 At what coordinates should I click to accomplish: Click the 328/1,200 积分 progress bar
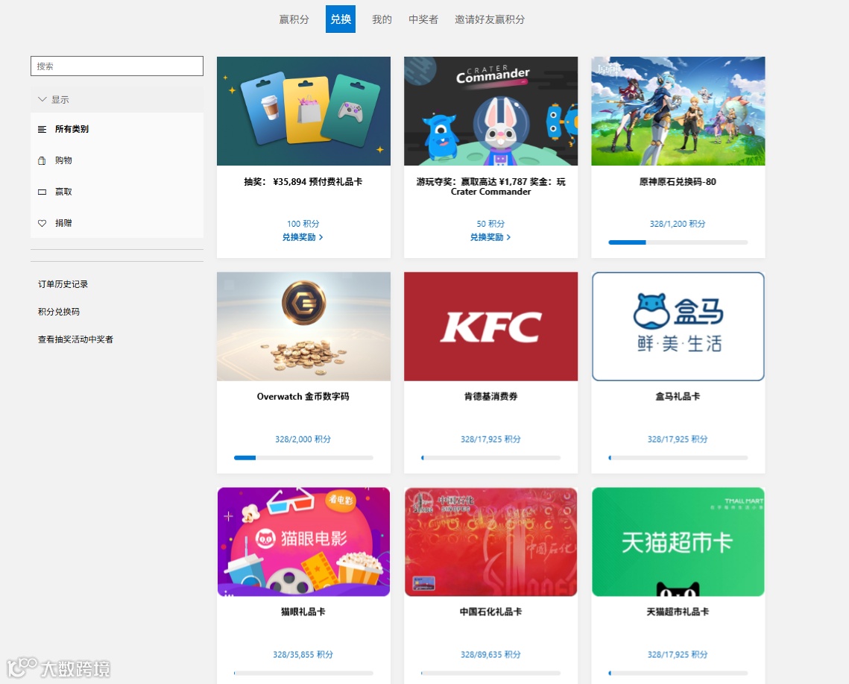pyautogui.click(x=678, y=242)
